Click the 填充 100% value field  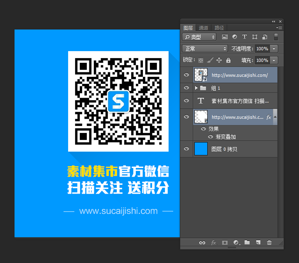tap(262, 61)
